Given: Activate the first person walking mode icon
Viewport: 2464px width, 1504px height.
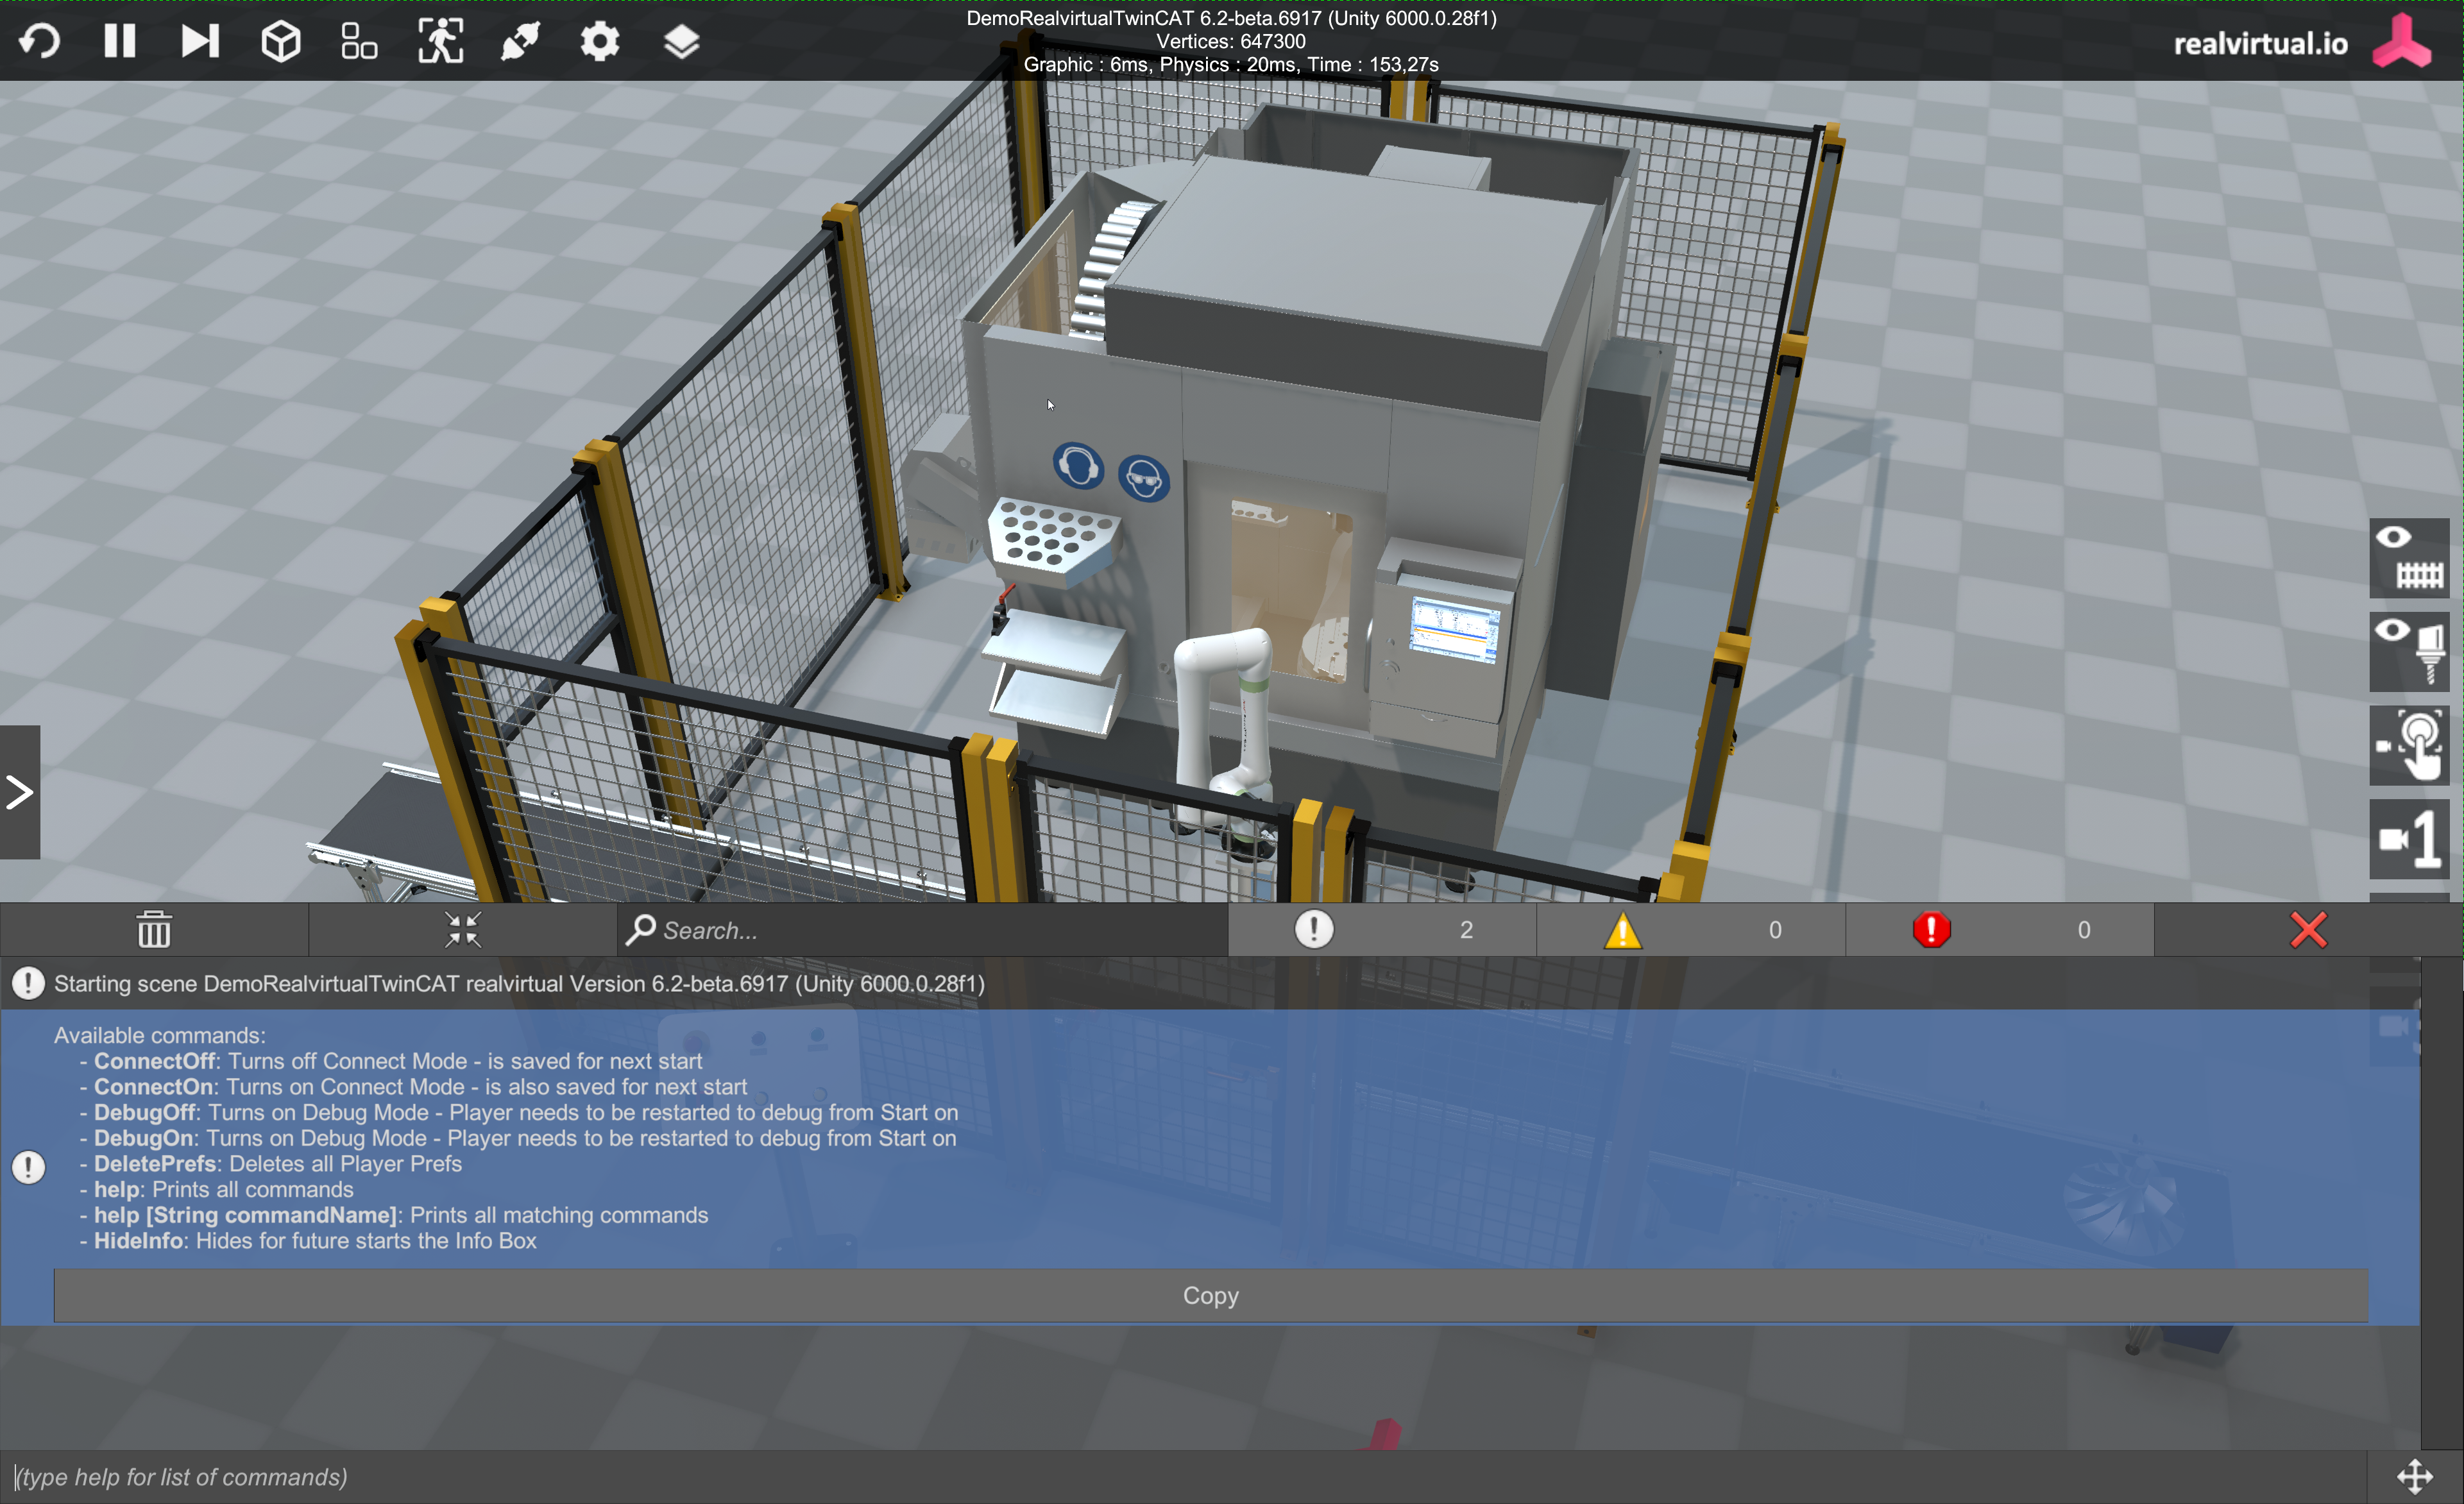Looking at the screenshot, I should point(440,41).
